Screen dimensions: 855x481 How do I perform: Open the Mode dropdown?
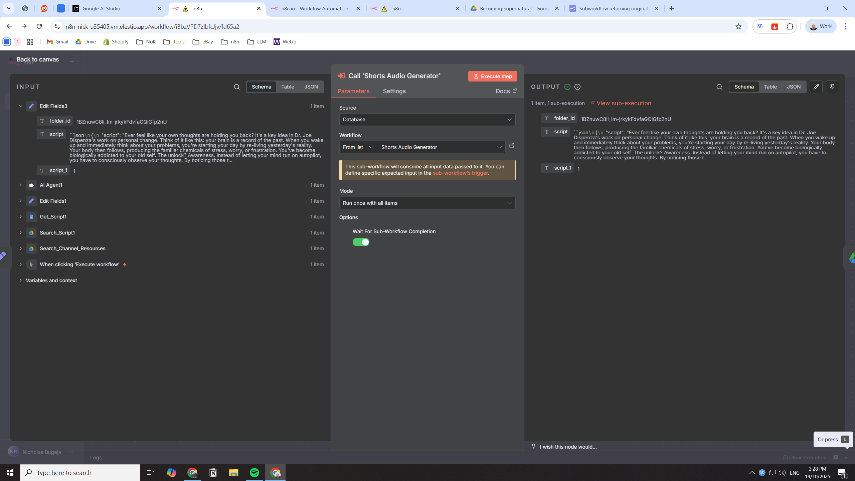(427, 203)
